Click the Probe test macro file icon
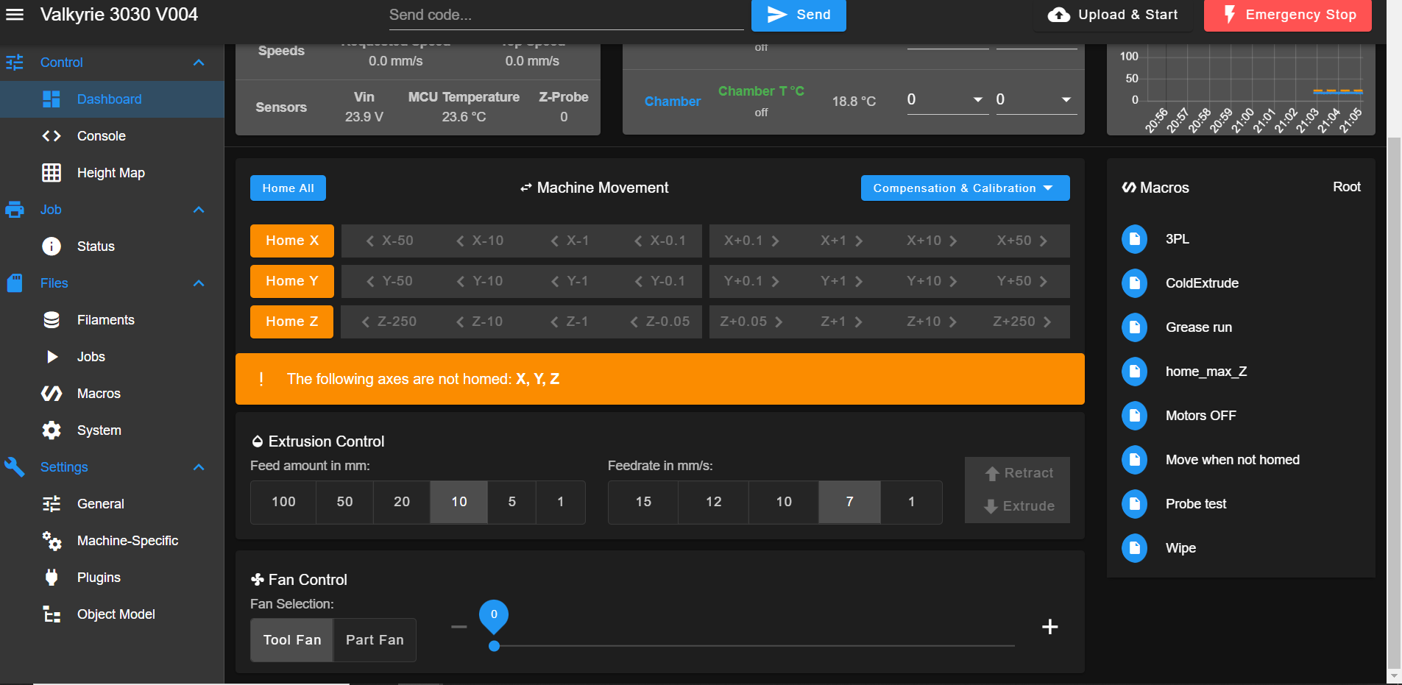 pos(1134,504)
